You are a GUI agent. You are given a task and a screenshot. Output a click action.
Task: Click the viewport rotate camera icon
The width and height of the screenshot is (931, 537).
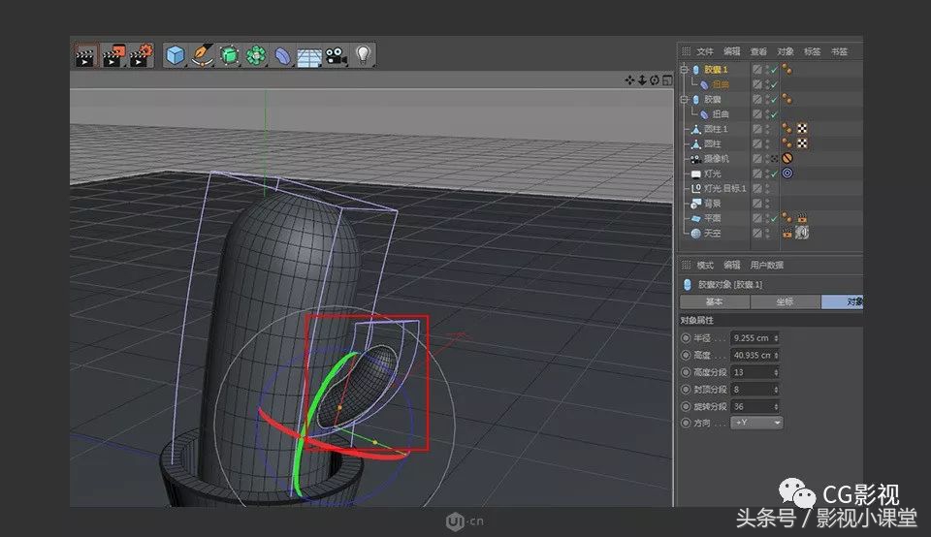(x=655, y=80)
